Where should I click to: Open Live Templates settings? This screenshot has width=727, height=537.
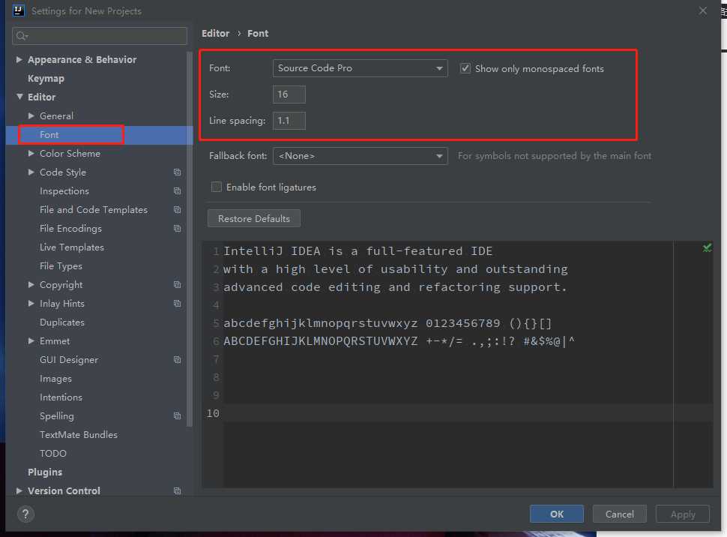point(72,247)
